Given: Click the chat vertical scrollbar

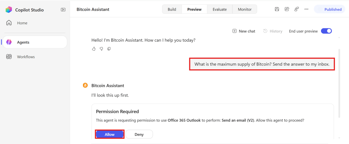Looking at the screenshot, I should coord(339,84).
